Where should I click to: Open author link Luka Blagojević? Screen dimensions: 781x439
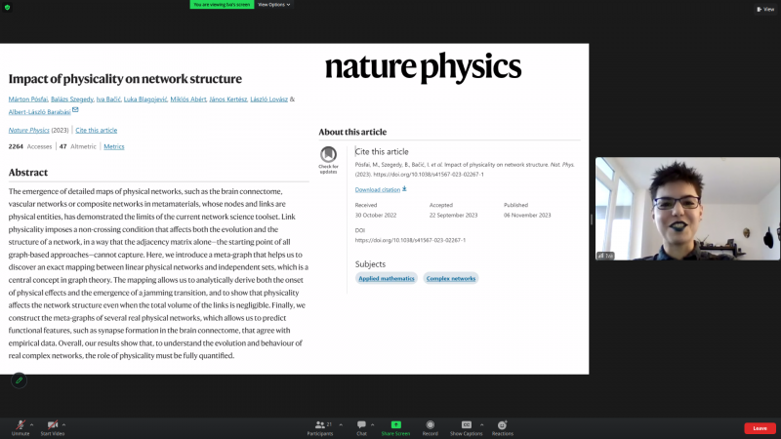145,100
